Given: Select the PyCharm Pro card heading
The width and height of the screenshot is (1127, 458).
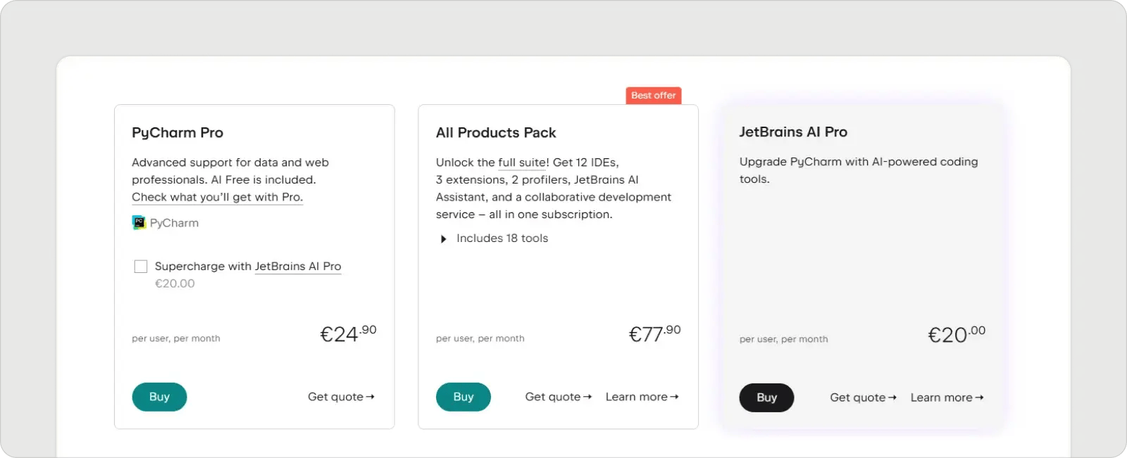Looking at the screenshot, I should 178,133.
